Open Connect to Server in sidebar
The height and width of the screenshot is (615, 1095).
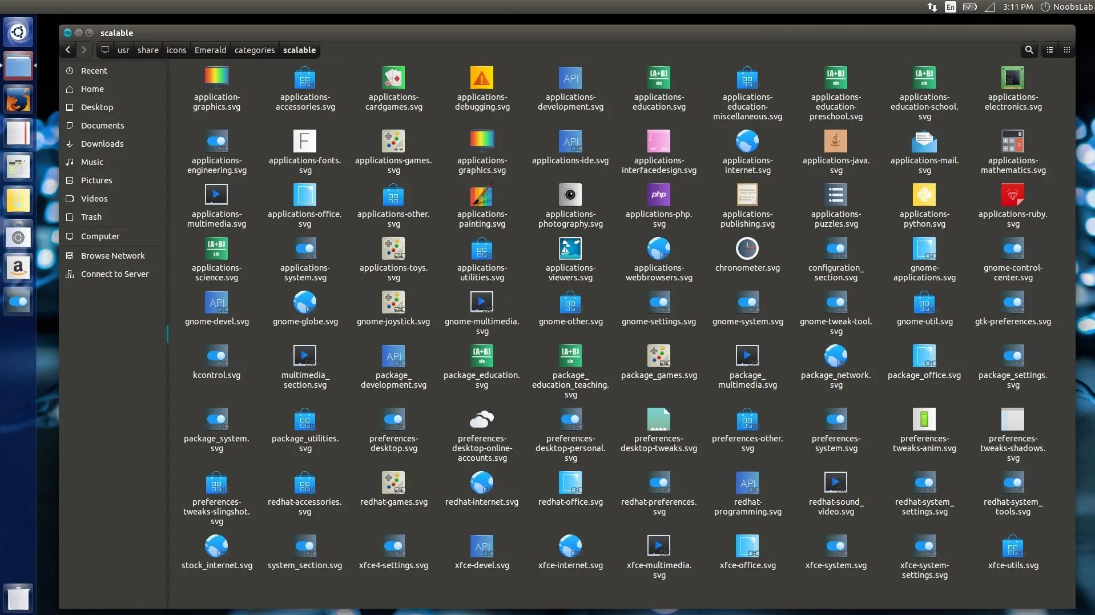coord(113,274)
